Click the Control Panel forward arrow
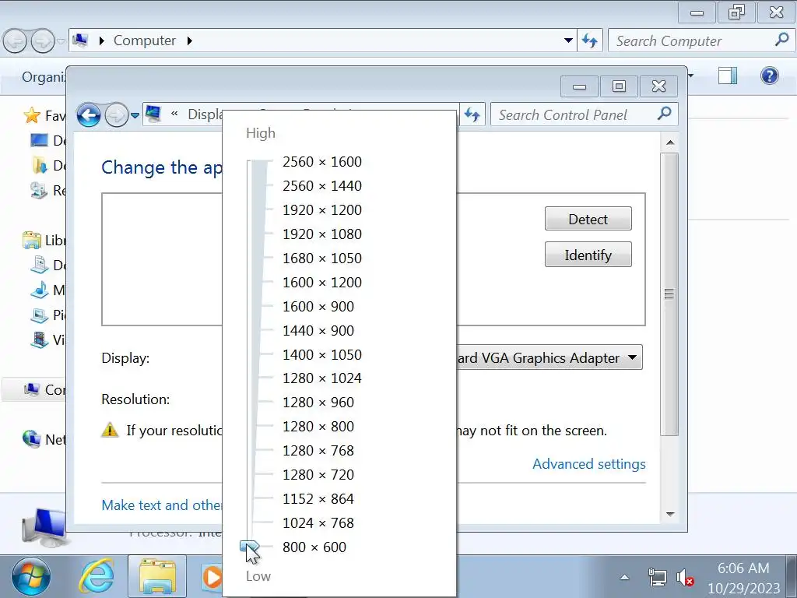This screenshot has height=598, width=797. click(117, 115)
